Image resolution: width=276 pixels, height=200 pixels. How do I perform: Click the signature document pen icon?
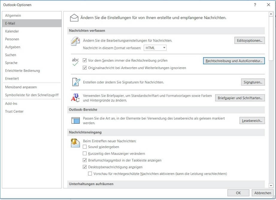click(76, 82)
